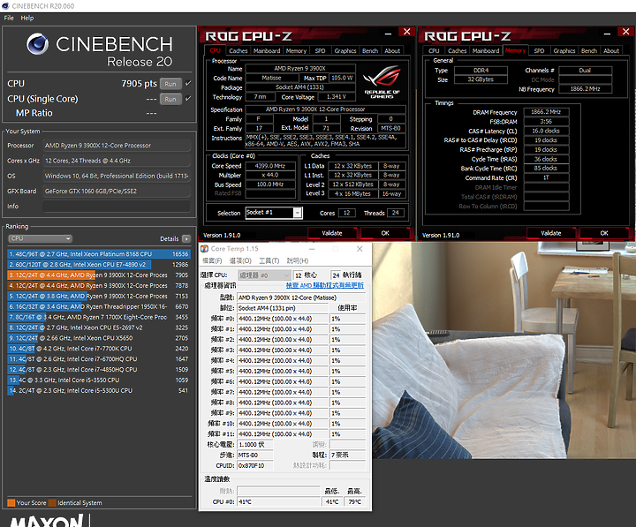Open About tab in left CPU-Z
The height and width of the screenshot is (527, 636).
(392, 51)
